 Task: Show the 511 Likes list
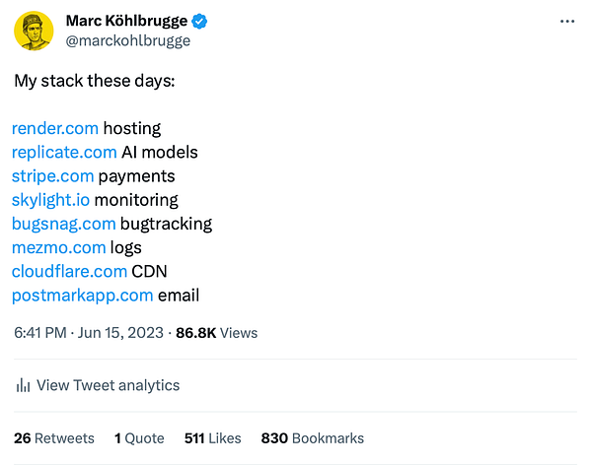click(x=212, y=438)
